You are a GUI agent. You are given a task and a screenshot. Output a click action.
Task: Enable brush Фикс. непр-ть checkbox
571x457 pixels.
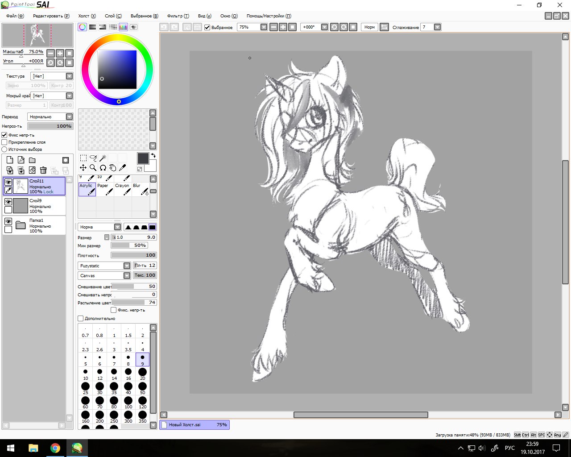[114, 310]
